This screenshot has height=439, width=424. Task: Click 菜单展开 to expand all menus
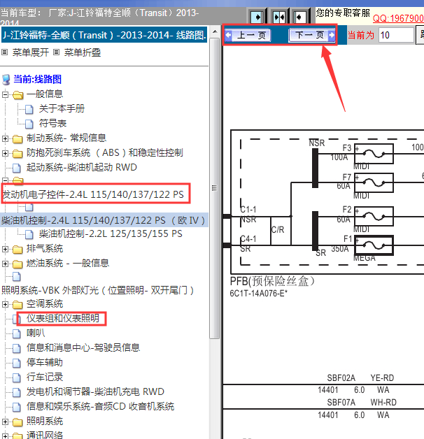tap(31, 52)
